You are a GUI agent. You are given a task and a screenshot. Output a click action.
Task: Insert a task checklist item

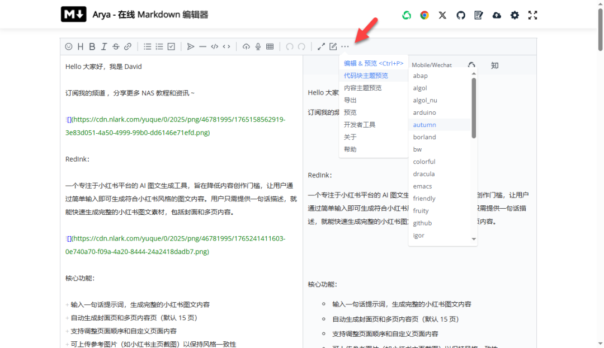(x=172, y=46)
